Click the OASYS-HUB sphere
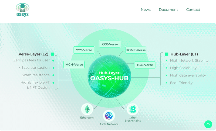Viewport: 216px width, 131px height. [x=109, y=76]
